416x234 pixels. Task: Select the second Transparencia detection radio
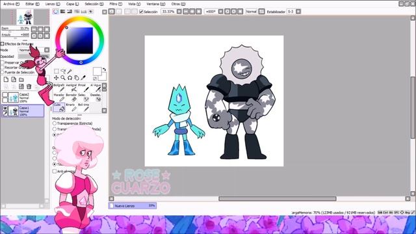click(x=55, y=129)
